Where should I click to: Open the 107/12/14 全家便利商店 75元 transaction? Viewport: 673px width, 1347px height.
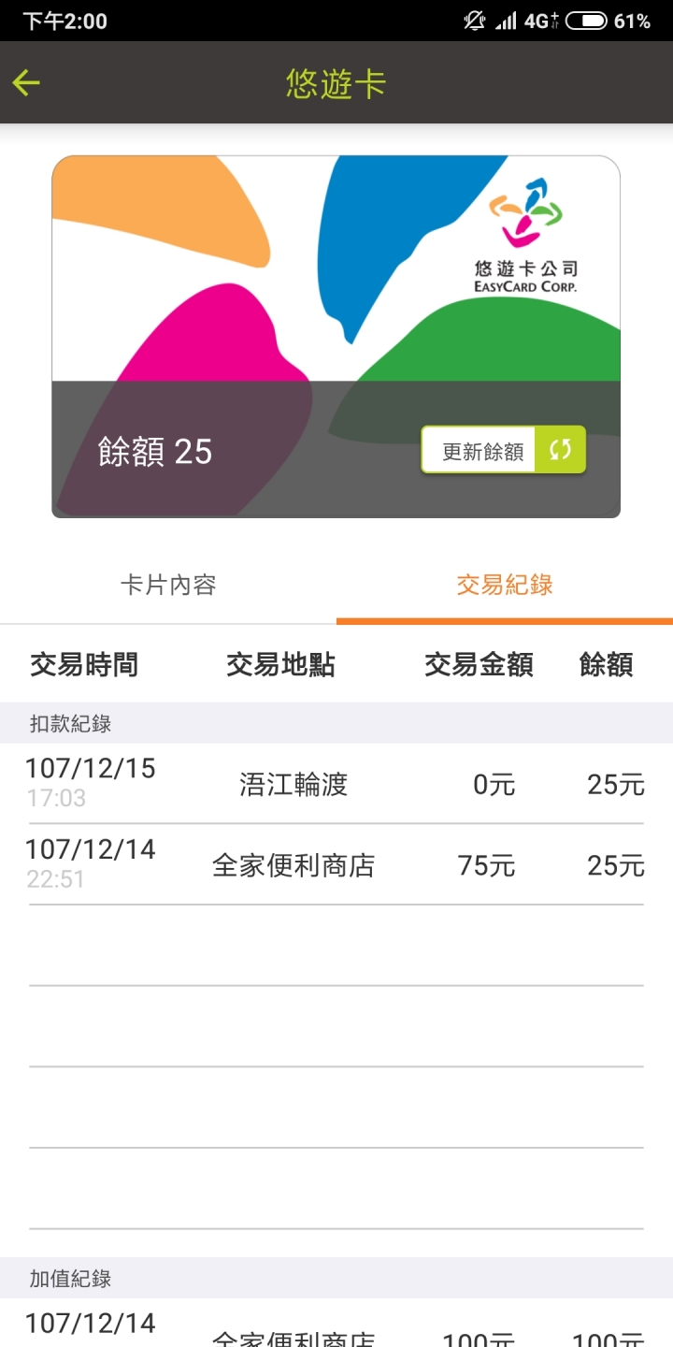pos(336,865)
